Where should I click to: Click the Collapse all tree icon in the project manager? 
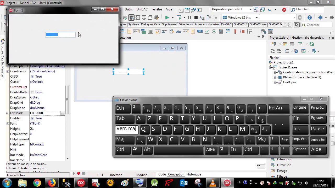coord(279,51)
